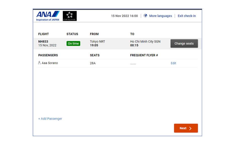Click the Tokyo NRT departure text
This screenshot has width=235, height=145.
(x=98, y=42)
